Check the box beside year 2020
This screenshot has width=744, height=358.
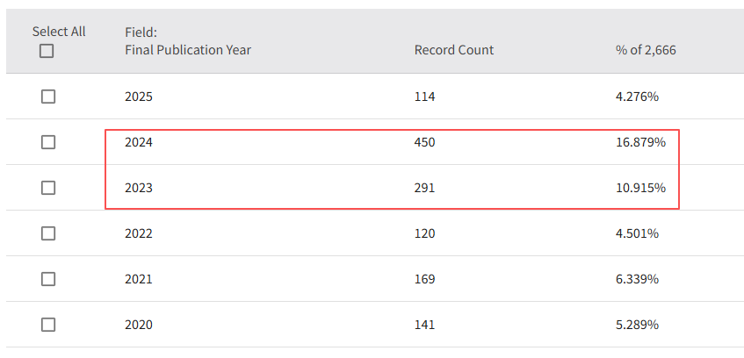click(48, 325)
